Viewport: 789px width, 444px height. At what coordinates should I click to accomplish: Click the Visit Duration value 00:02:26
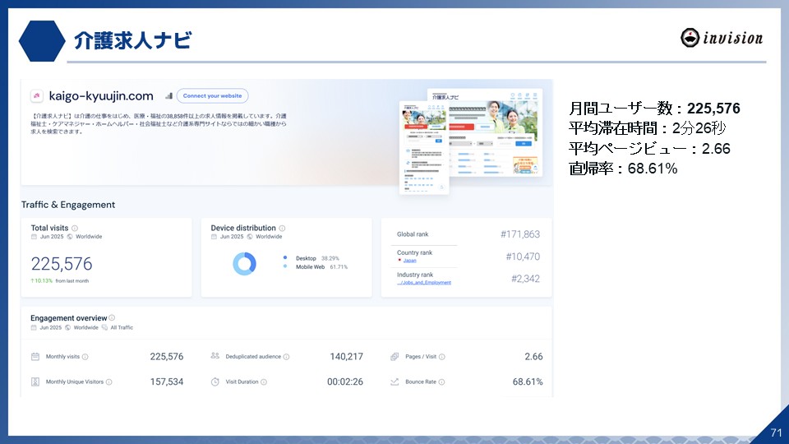(345, 382)
